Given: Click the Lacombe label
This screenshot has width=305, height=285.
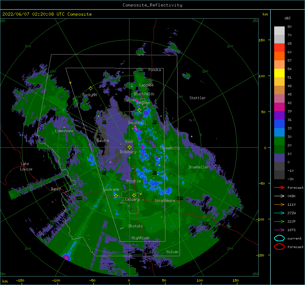Looking at the screenshot, I should pyautogui.click(x=146, y=85).
